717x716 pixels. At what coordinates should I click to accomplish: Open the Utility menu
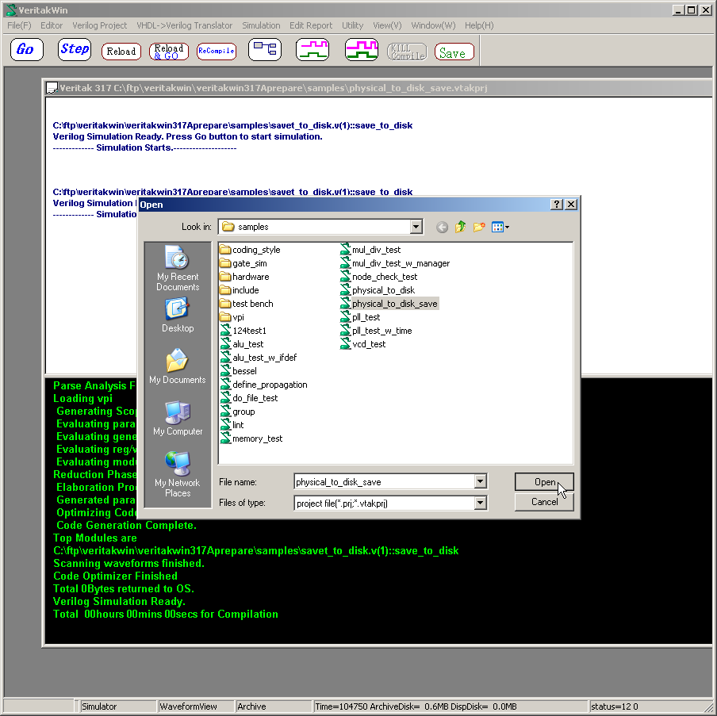click(x=353, y=25)
